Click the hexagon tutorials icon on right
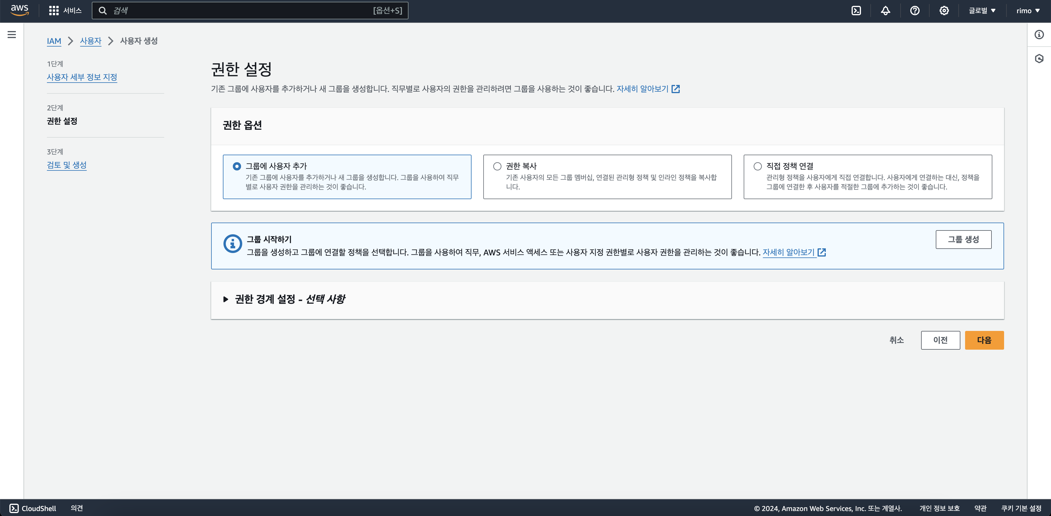The height and width of the screenshot is (516, 1051). (x=1039, y=59)
